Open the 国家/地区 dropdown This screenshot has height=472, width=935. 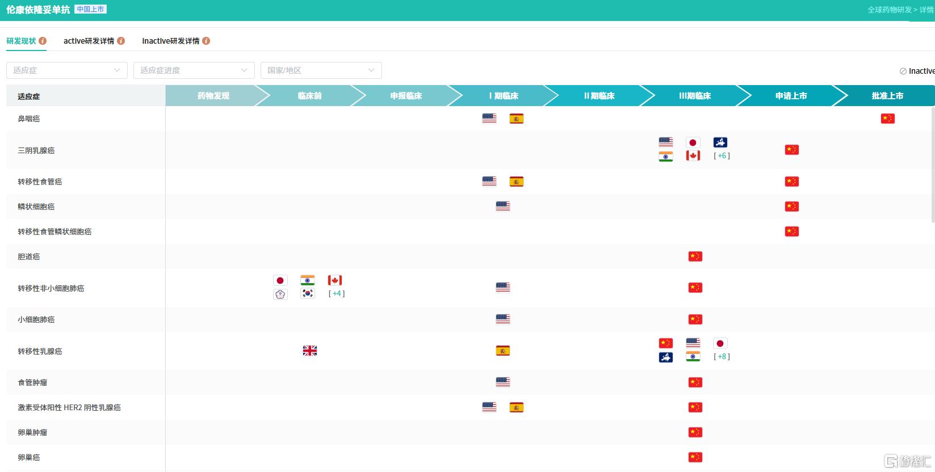coord(321,70)
